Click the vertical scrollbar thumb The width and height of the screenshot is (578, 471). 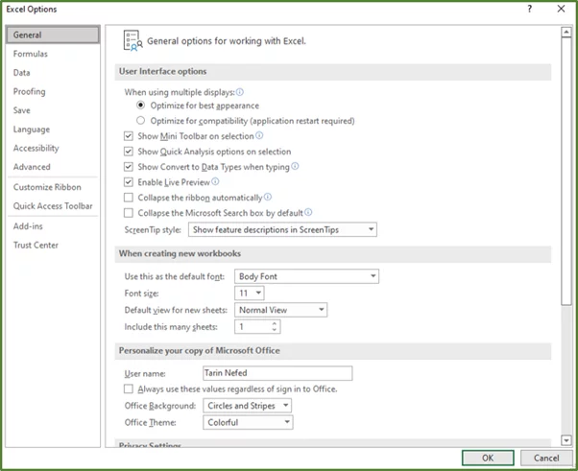(x=566, y=171)
